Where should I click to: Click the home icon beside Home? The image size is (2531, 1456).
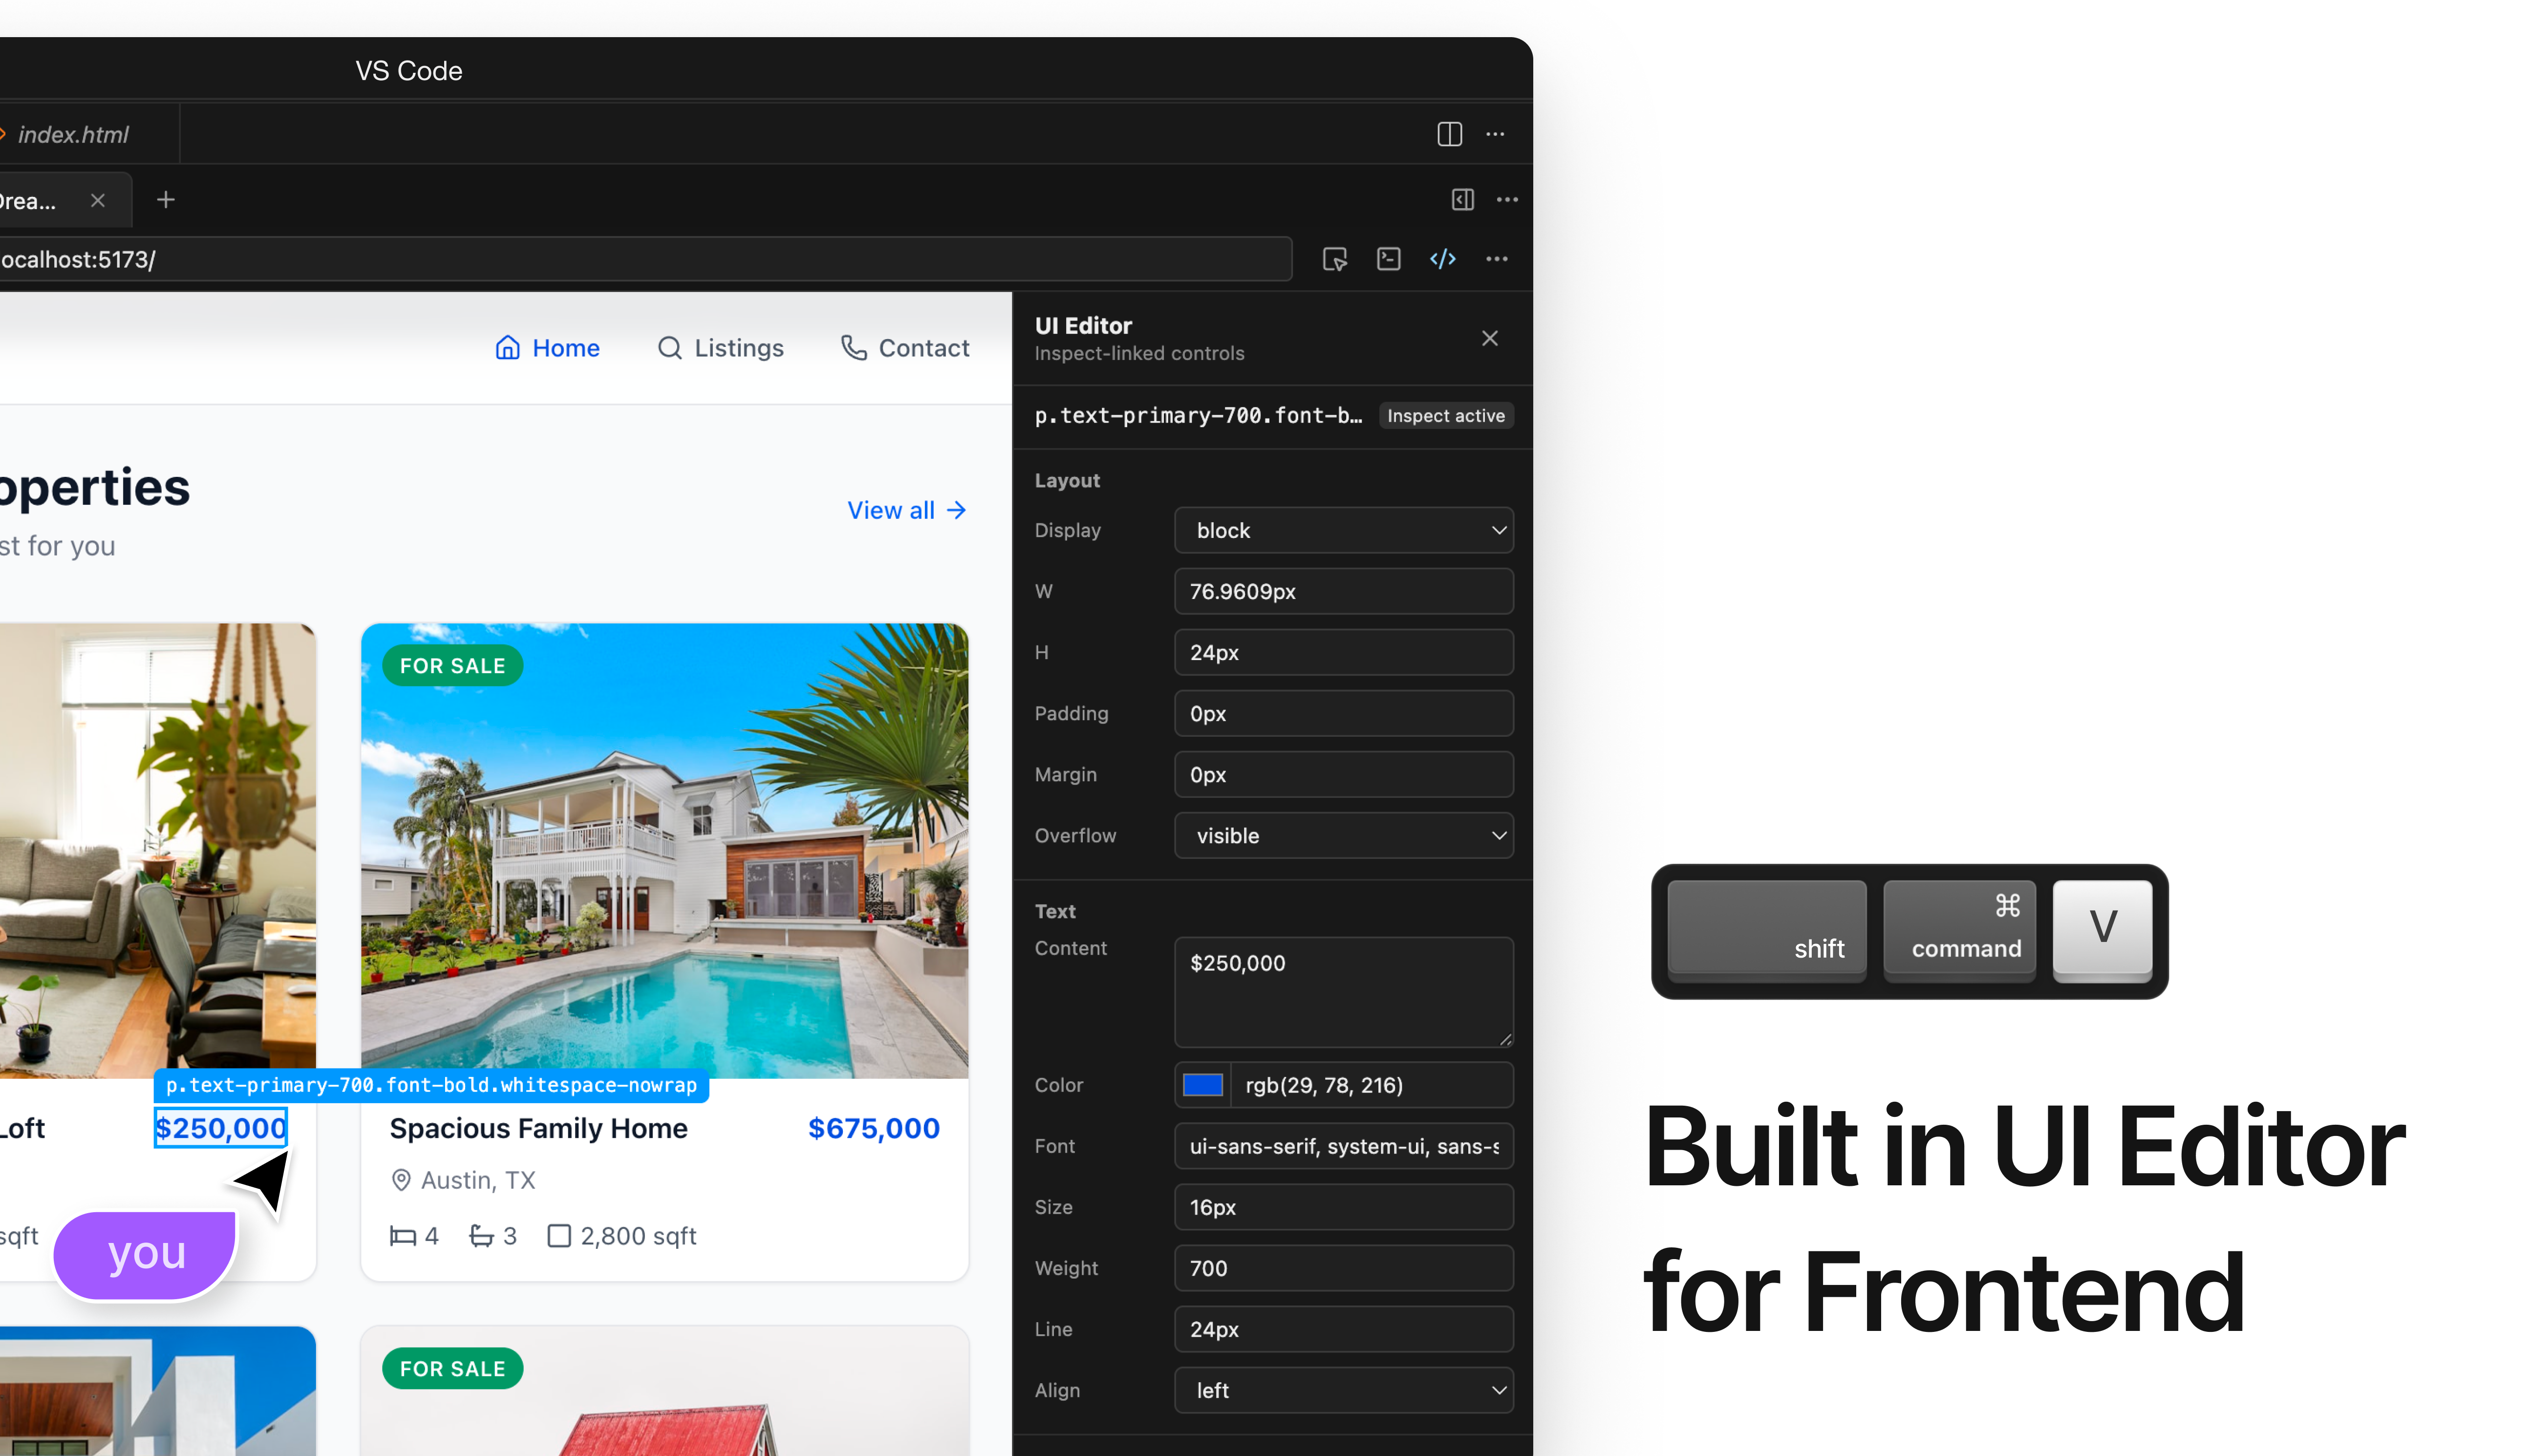pyautogui.click(x=507, y=348)
